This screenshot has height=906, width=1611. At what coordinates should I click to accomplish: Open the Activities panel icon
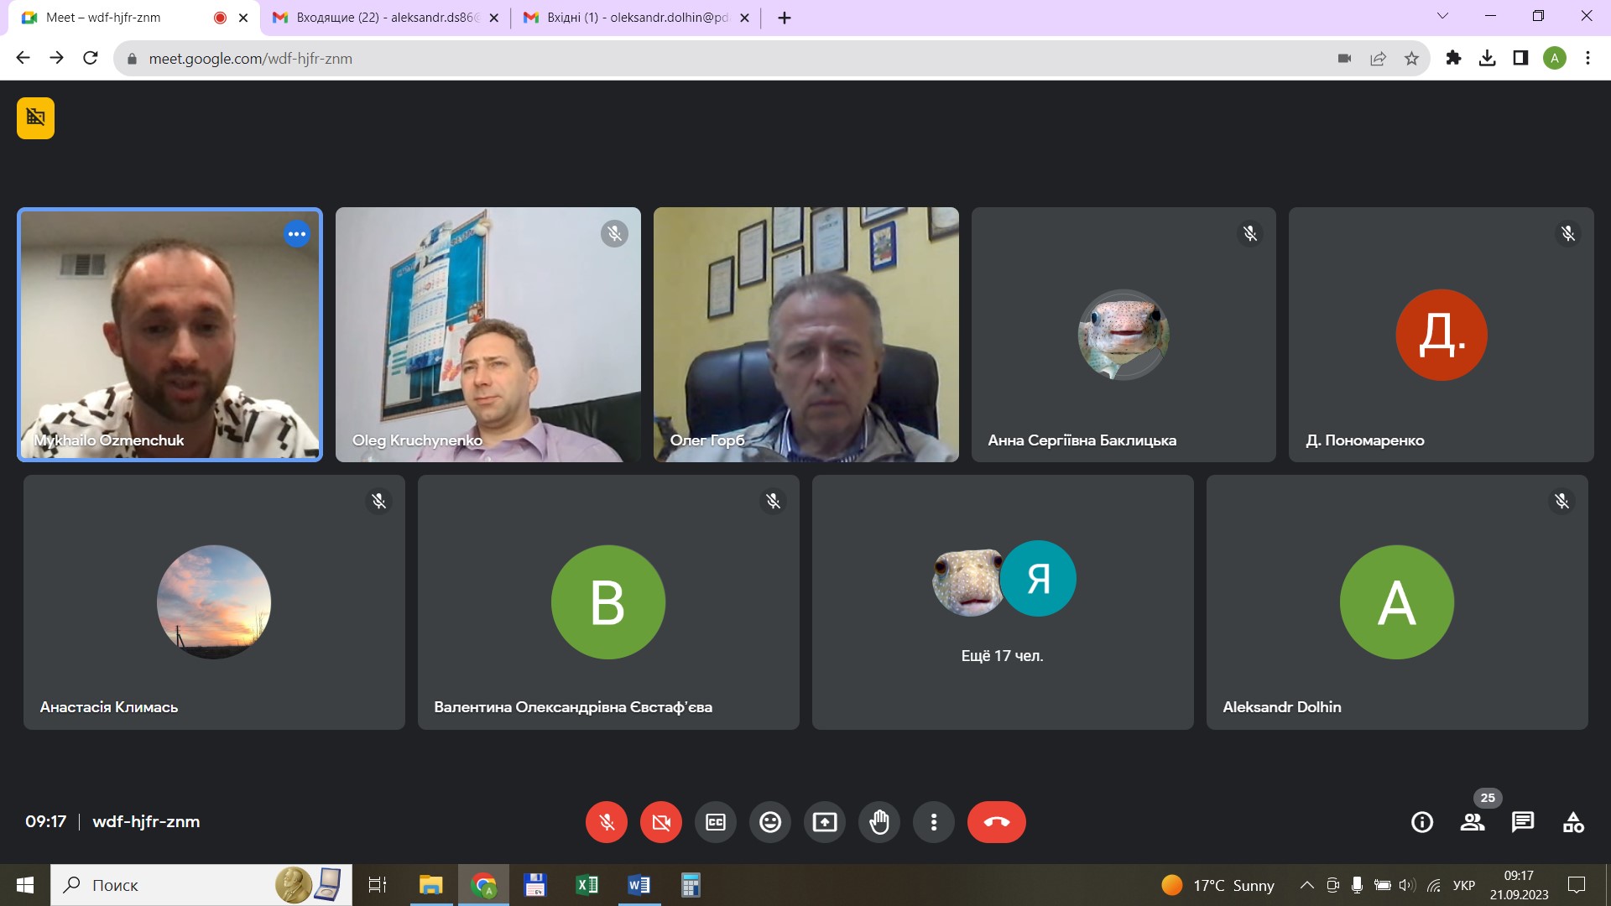click(1573, 822)
